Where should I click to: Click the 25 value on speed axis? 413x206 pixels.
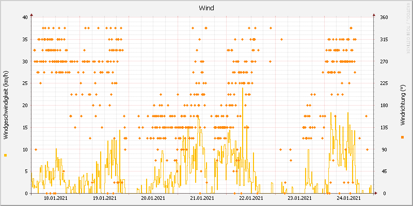(x=25, y=83)
